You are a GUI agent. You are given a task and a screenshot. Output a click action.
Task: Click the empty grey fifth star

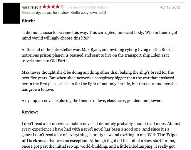[61, 6]
